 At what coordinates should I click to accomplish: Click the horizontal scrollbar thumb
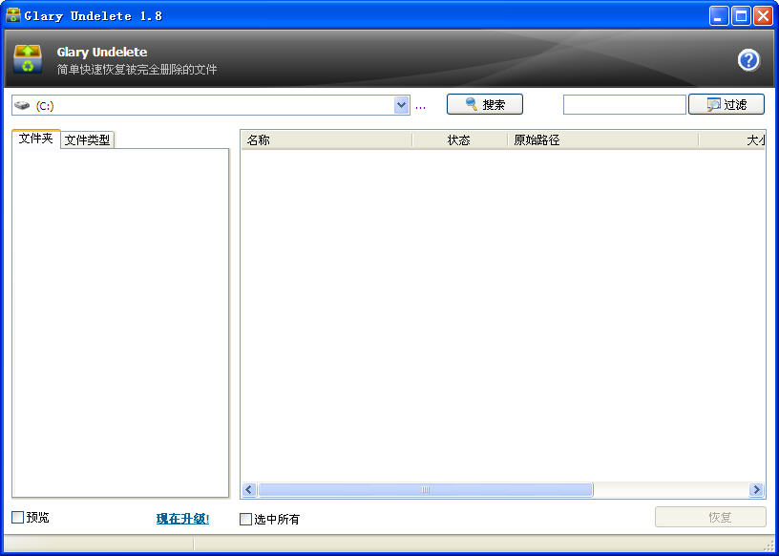pyautogui.click(x=426, y=490)
